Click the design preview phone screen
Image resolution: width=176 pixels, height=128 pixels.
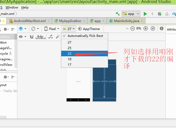click(78, 83)
